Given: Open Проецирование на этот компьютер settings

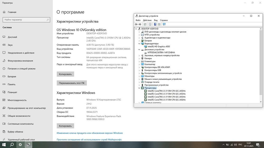Looking at the screenshot, I should [26, 108].
